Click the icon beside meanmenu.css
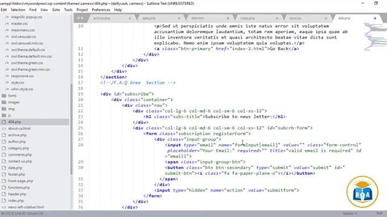The image size is (387, 217). pyautogui.click(x=7, y=30)
